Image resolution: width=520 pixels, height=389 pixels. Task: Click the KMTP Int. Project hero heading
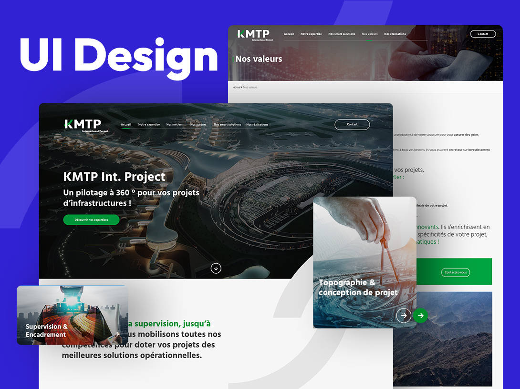[114, 177]
